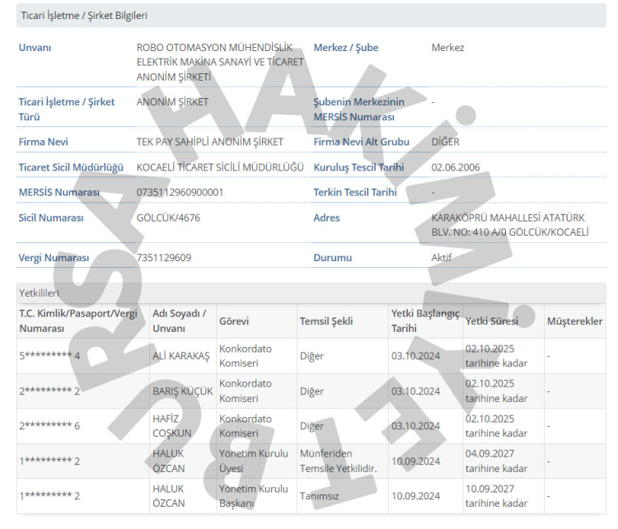Select the BARIŞ KÜÇÜK name cell
618x529 pixels.
point(183,391)
